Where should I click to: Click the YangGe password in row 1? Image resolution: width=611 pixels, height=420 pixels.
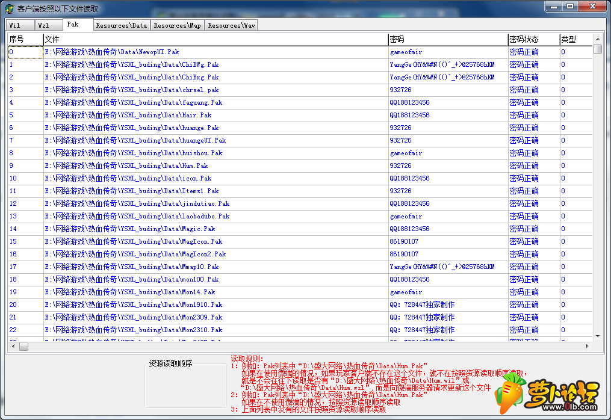(442, 64)
